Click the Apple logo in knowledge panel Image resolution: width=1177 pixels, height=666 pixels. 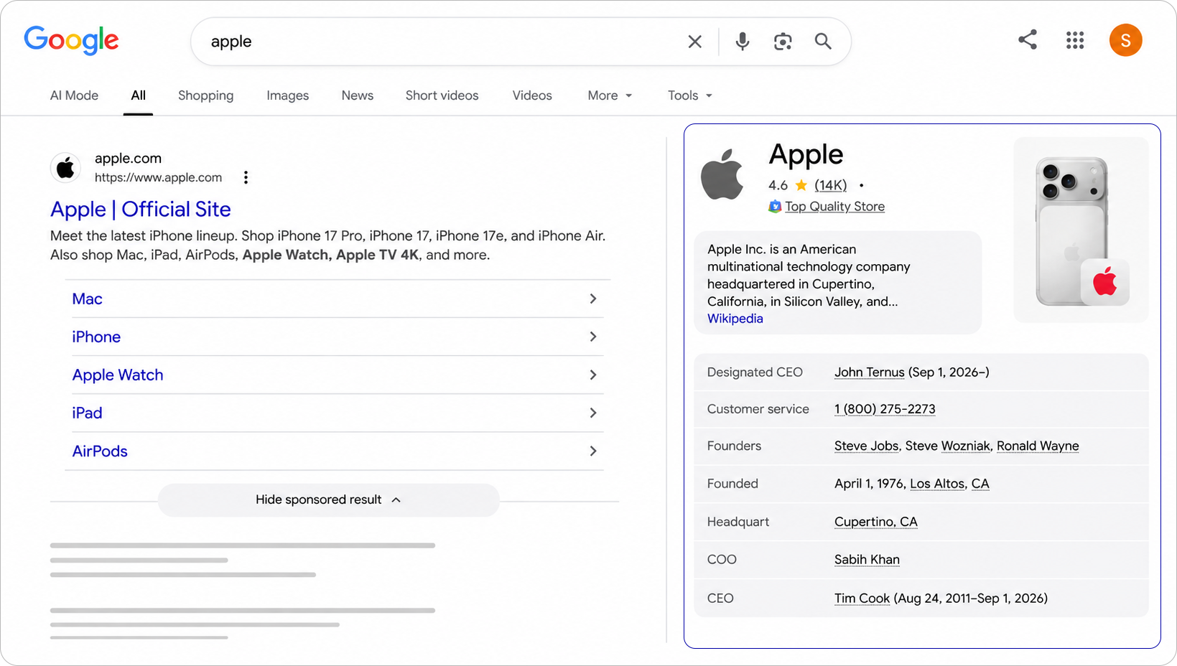point(722,175)
